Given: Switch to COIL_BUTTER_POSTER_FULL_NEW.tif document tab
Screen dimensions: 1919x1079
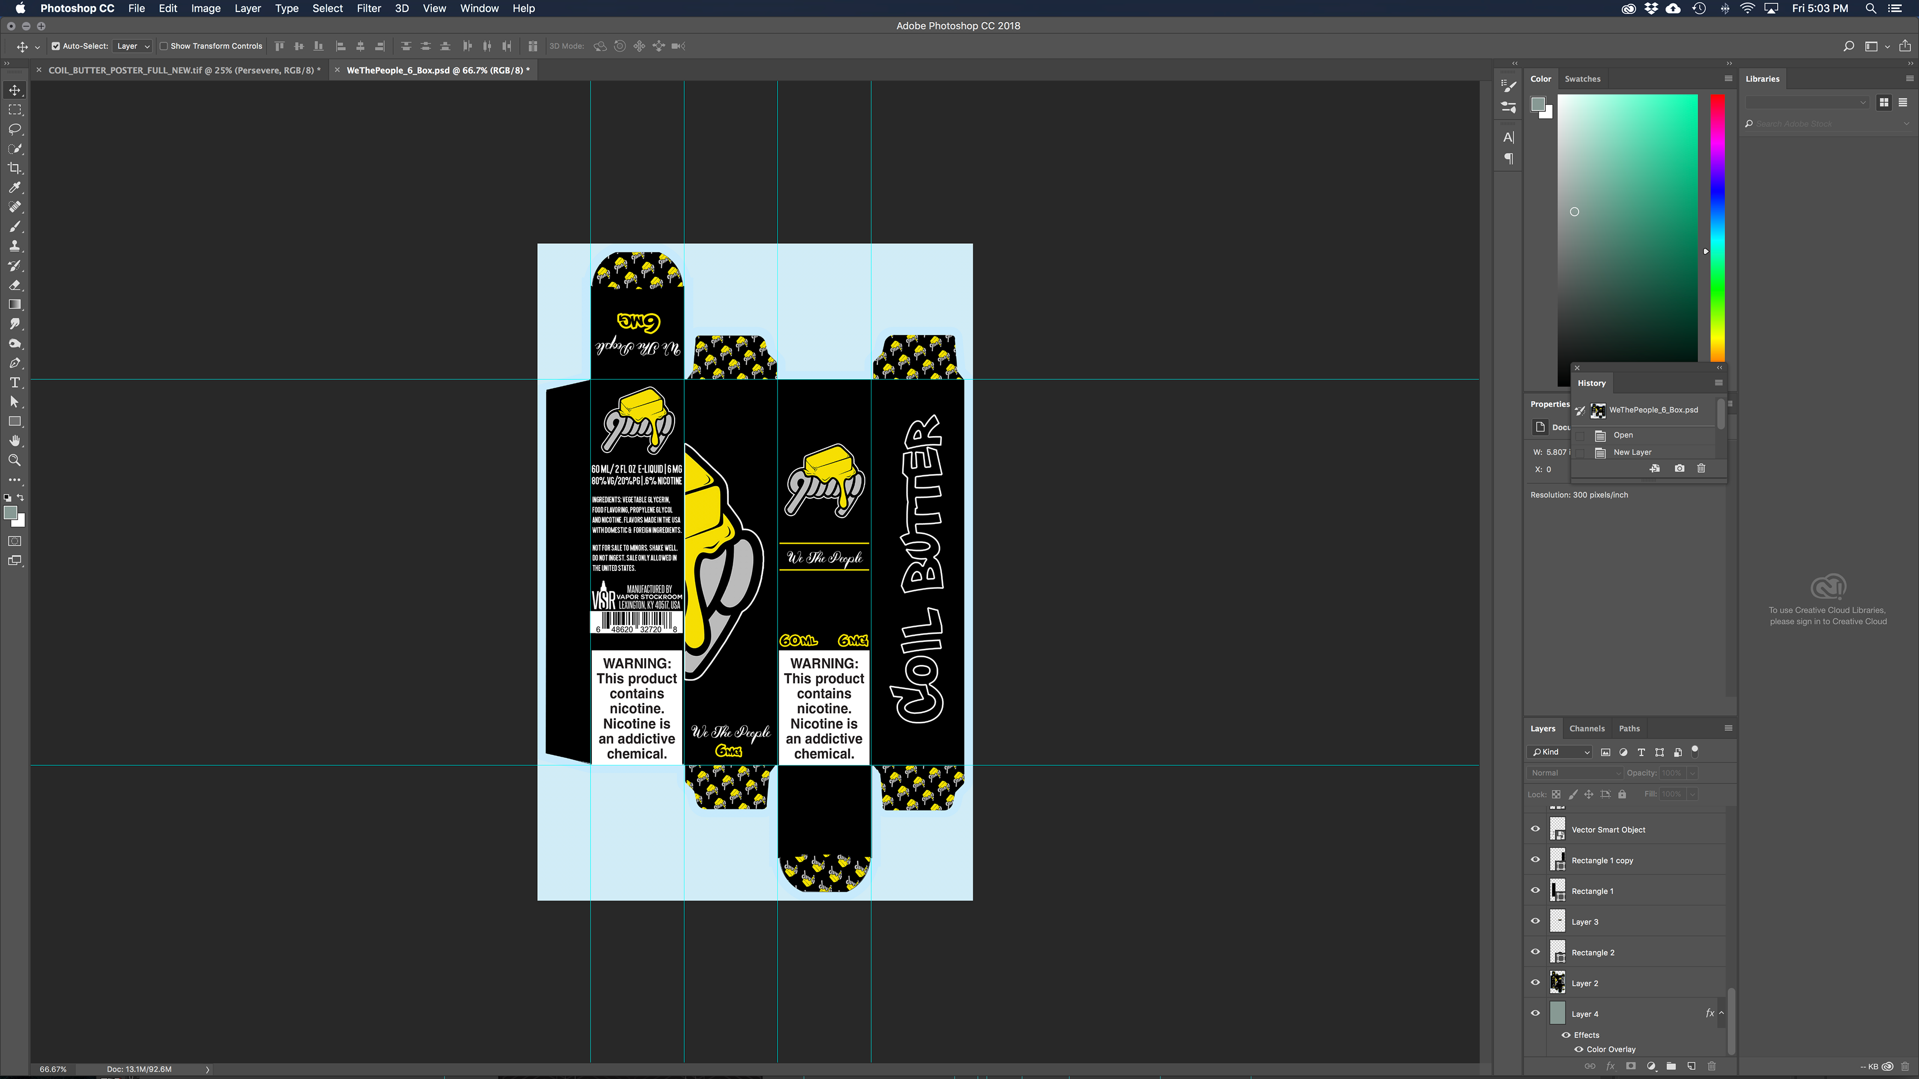Looking at the screenshot, I should click(184, 70).
